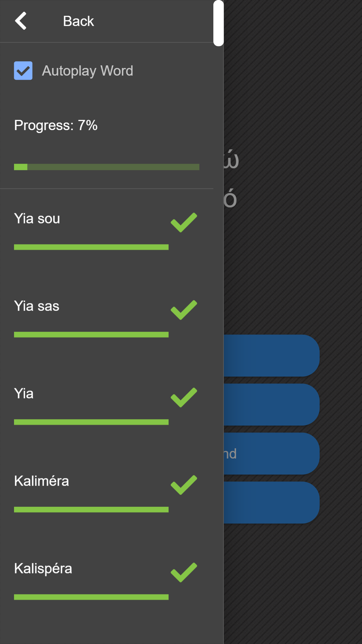Click the white scrollbar handle of the panel
Viewport: 362px width, 644px height.
point(218,23)
